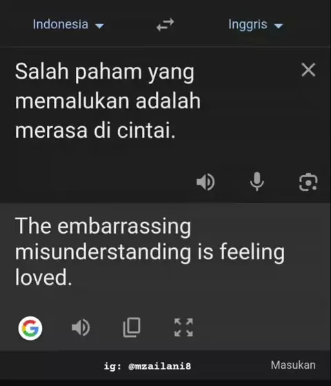
Task: Tap the Google logo icon
Action: click(30, 328)
